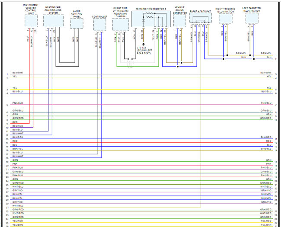The image size is (281, 227).
Task: Select the GRN/RED label on right row 10
Action: click(265, 118)
